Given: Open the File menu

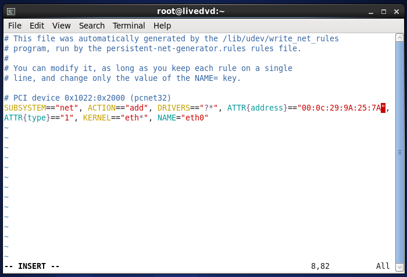Looking at the screenshot, I should tap(15, 26).
